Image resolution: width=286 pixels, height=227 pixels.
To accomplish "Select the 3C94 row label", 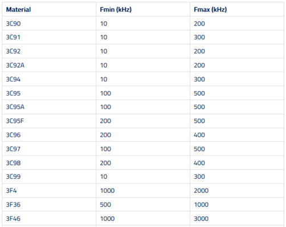I will [13, 79].
